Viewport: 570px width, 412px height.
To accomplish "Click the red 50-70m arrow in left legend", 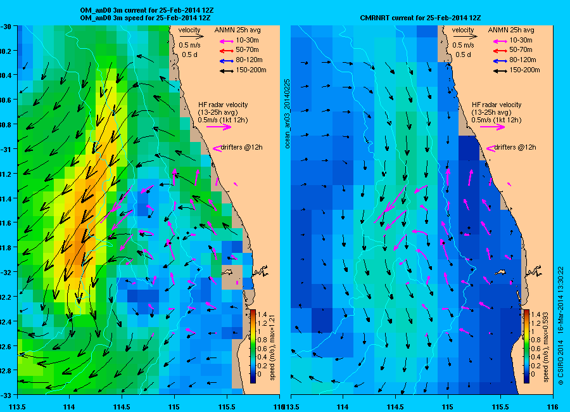I will [227, 51].
